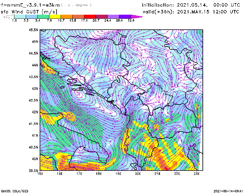This screenshot has width=250, height=193.
Task: Click the '2021-05-14-09:41' timestamp
Action: [228, 191]
